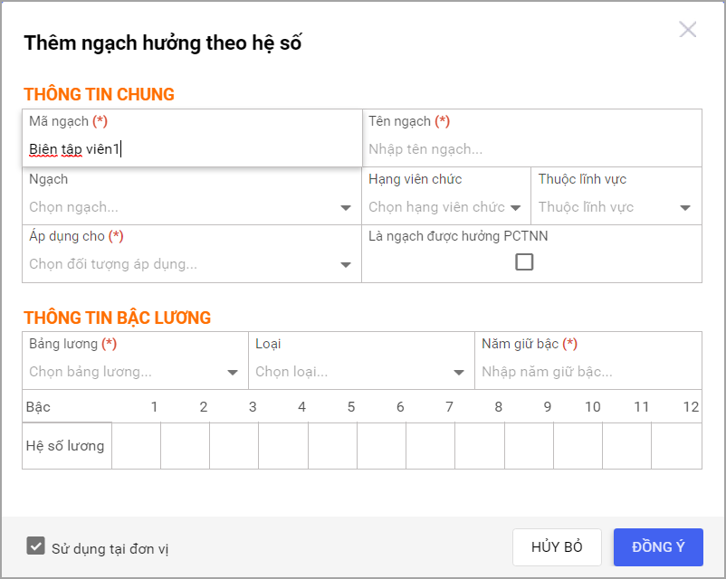
Task: Open the 'Bảng lương' dropdown
Action: pyautogui.click(x=134, y=372)
